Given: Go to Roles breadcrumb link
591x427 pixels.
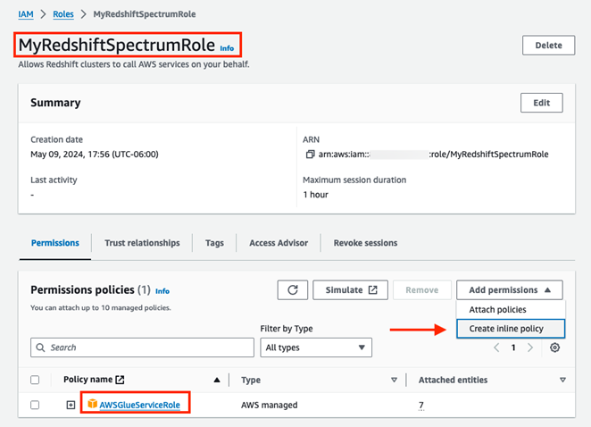Looking at the screenshot, I should click(x=63, y=14).
